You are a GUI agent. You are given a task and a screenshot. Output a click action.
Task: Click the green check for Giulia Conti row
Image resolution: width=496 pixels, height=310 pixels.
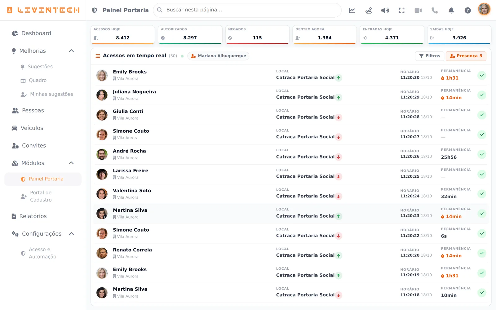click(x=482, y=115)
